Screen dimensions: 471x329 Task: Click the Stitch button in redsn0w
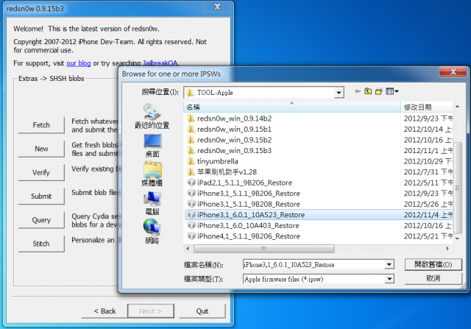click(41, 244)
